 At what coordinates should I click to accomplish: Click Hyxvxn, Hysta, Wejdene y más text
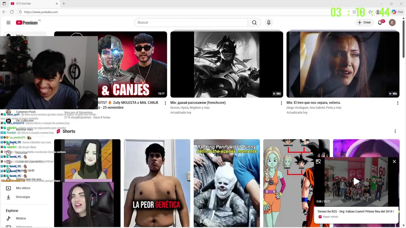[190, 108]
